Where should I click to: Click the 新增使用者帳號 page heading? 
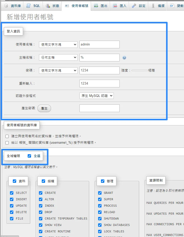tap(30, 17)
